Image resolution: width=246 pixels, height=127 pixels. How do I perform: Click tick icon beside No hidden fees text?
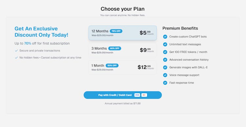(16, 58)
